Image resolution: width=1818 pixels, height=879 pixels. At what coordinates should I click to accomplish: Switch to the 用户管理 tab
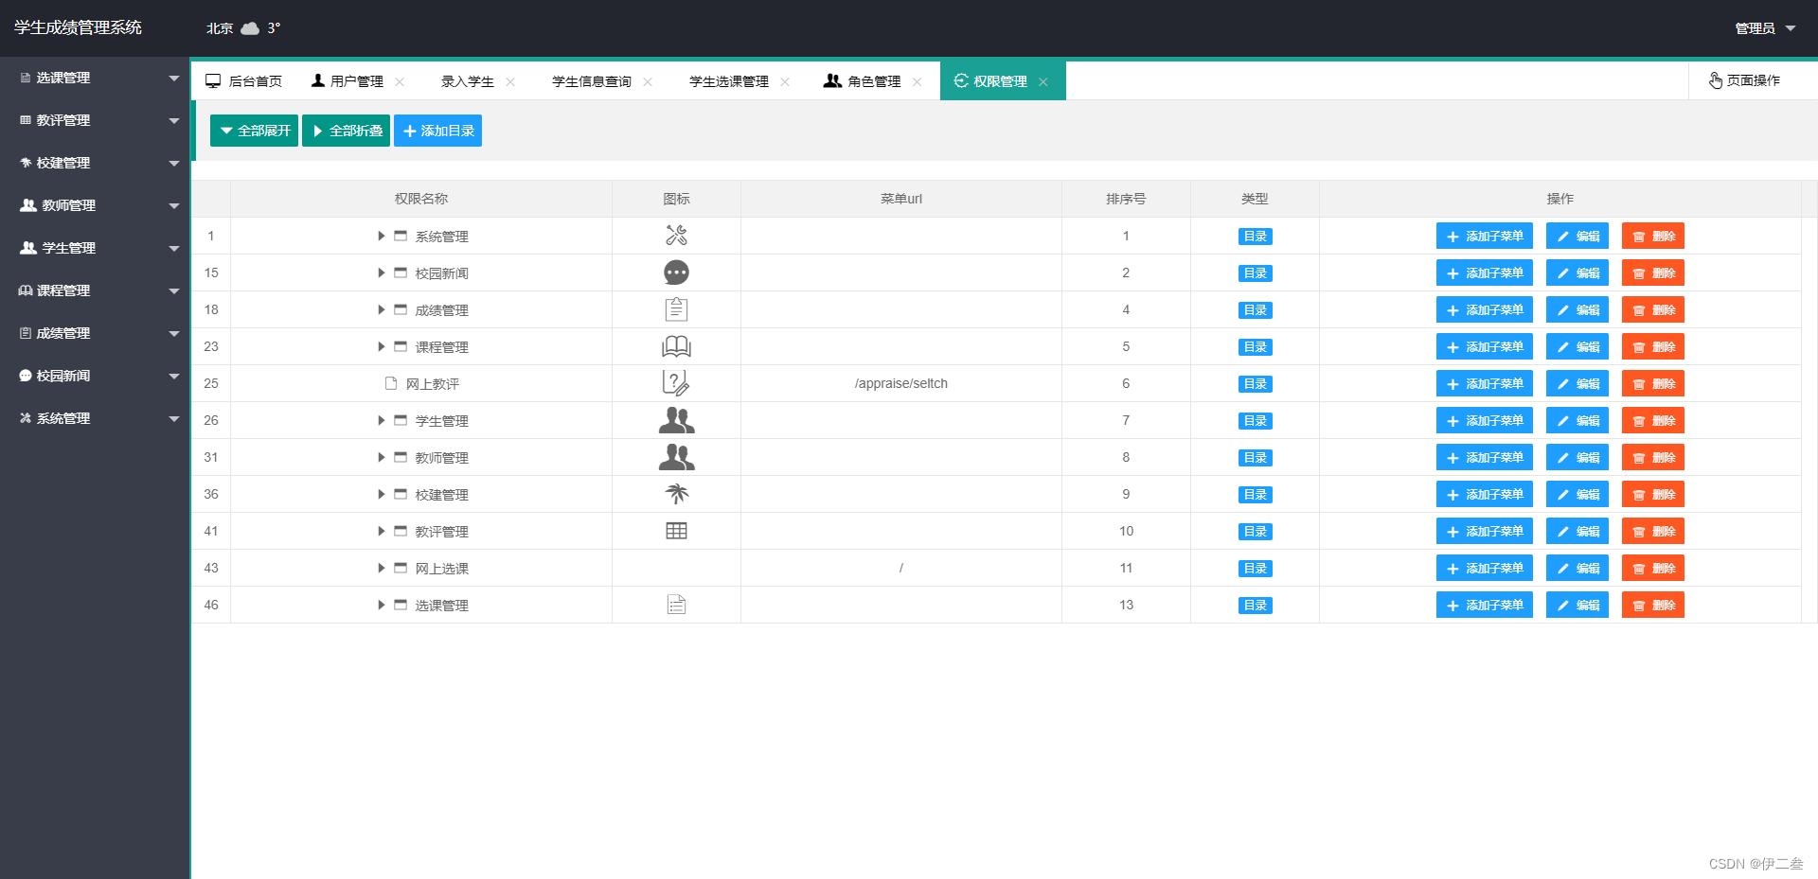click(x=357, y=81)
